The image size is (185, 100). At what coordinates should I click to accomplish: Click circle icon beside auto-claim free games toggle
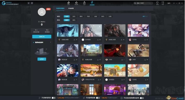121,98
